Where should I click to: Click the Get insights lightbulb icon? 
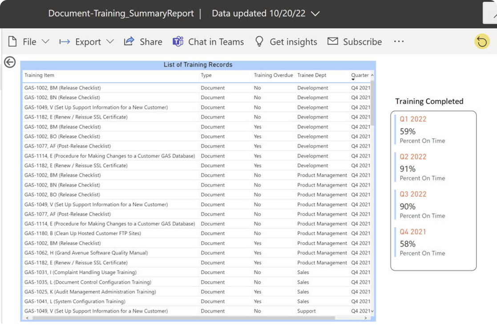click(x=259, y=41)
